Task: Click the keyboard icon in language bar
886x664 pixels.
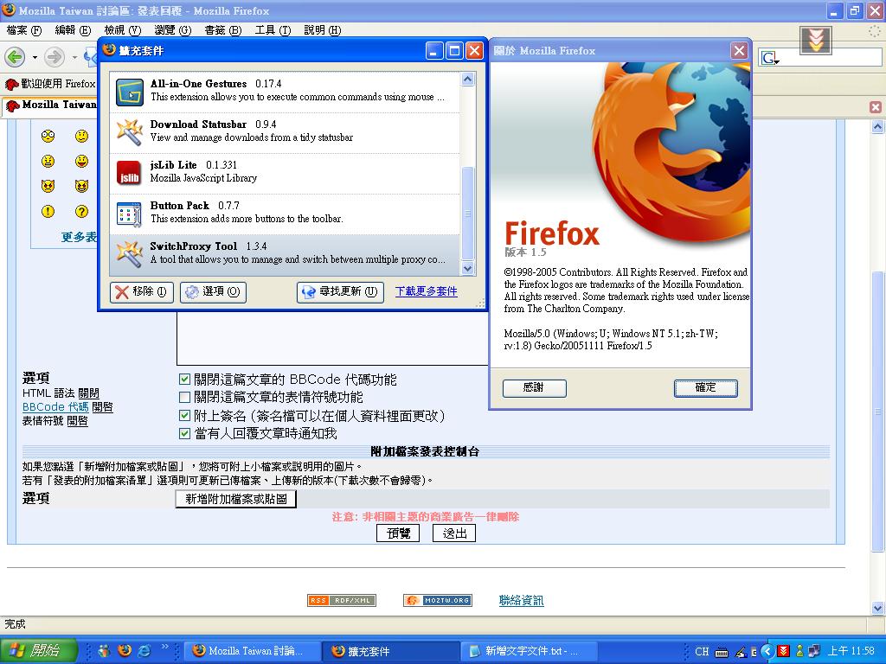Action: 722,652
